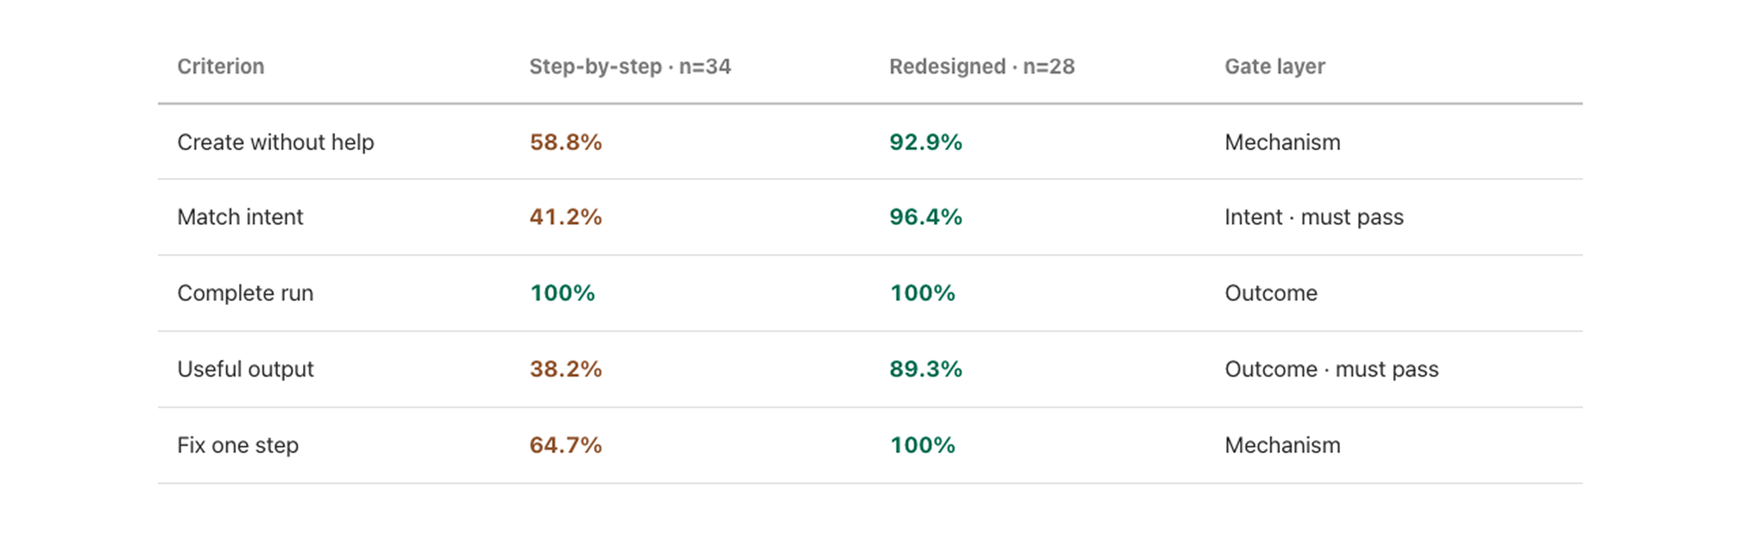Click the 96.4% redesigned value
This screenshot has width=1750, height=536.
(925, 217)
